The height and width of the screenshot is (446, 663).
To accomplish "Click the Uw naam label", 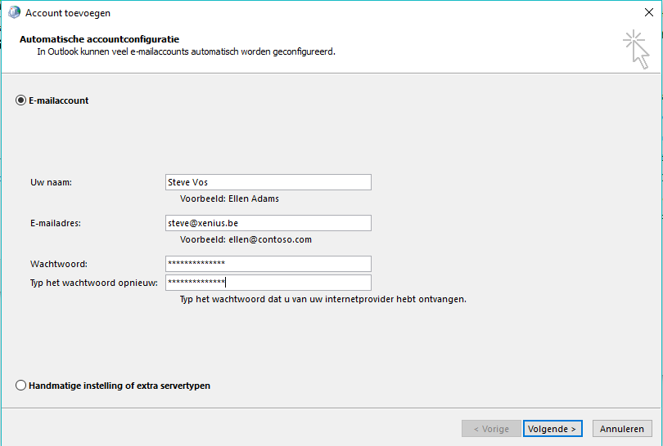I will [52, 182].
